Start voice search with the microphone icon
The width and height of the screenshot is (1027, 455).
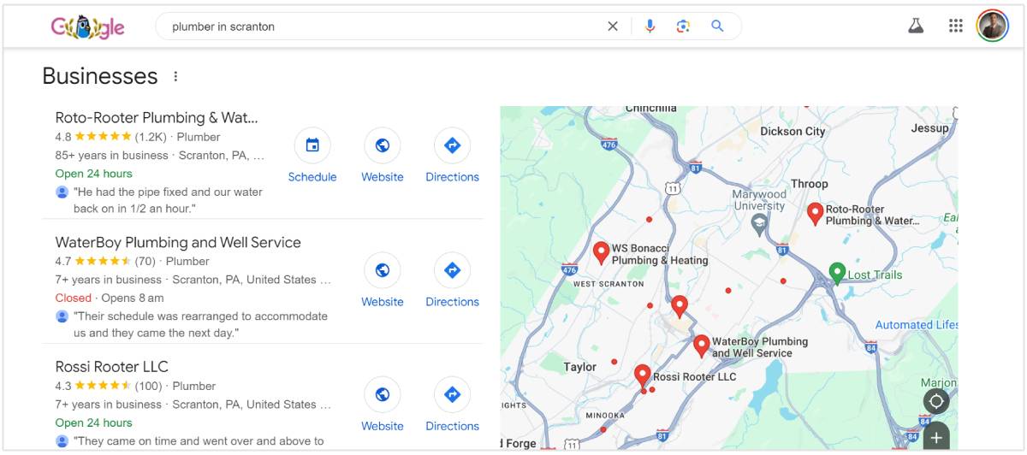pyautogui.click(x=650, y=27)
